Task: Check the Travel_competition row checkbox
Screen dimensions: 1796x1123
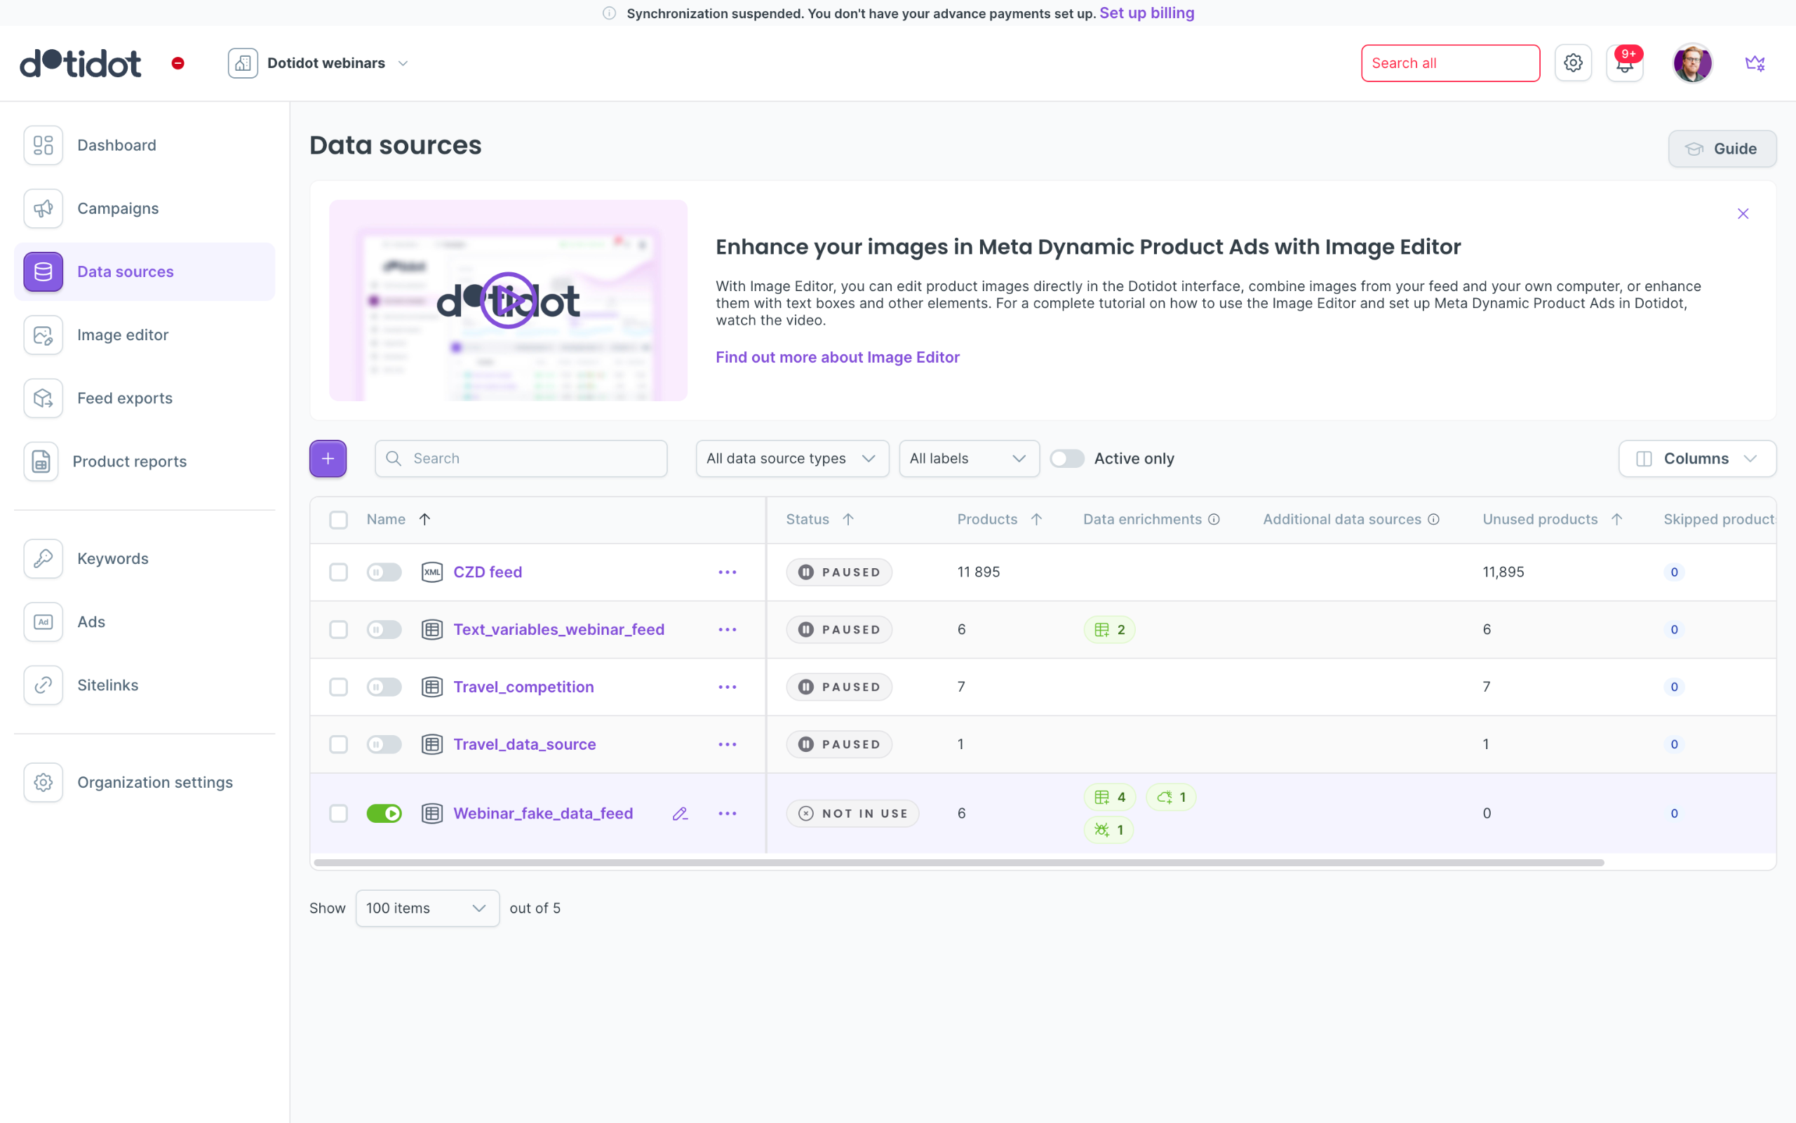Action: click(339, 687)
